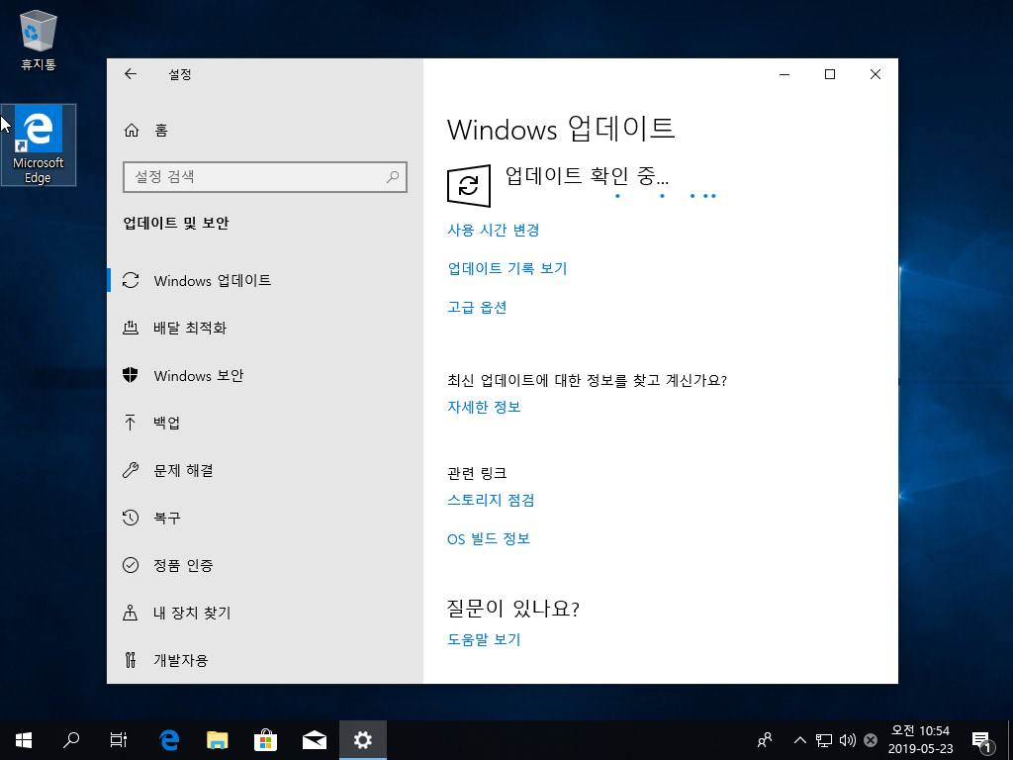This screenshot has height=760, width=1013.
Task: Click the Windows 업데이트 sidebar sync icon
Action: (x=131, y=280)
